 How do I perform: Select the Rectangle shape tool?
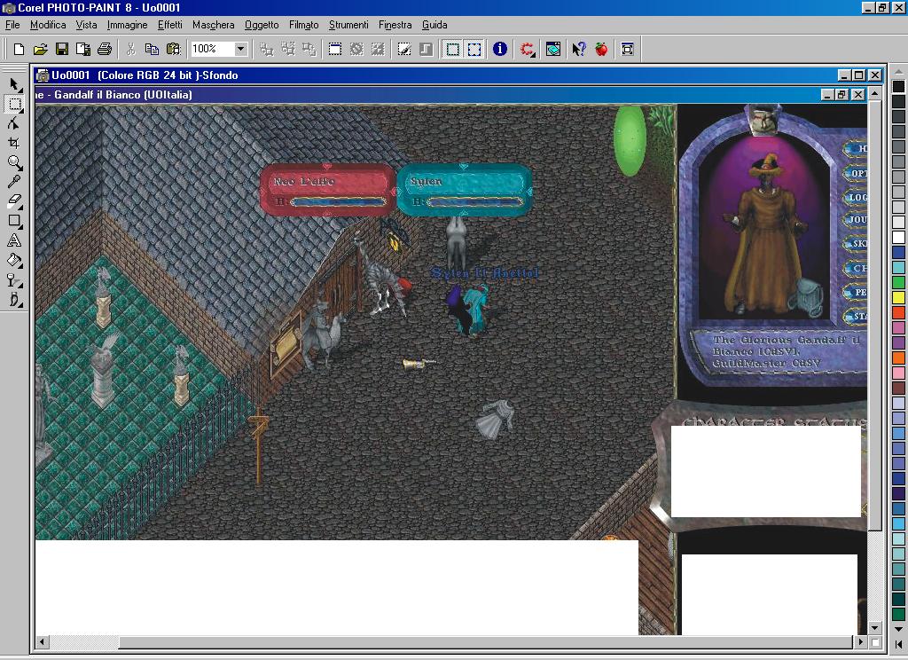tap(14, 221)
